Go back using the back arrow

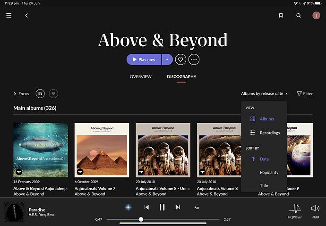pos(26,16)
